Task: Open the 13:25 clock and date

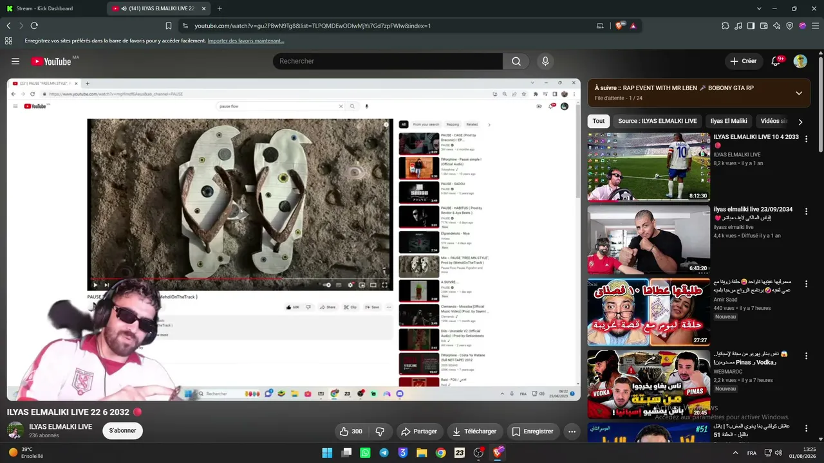Action: coord(803,453)
